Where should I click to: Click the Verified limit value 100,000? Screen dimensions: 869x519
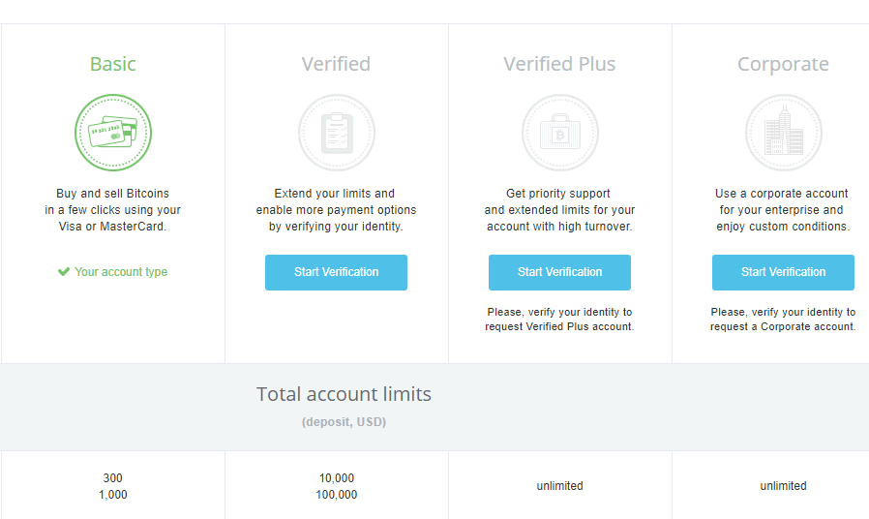point(337,495)
